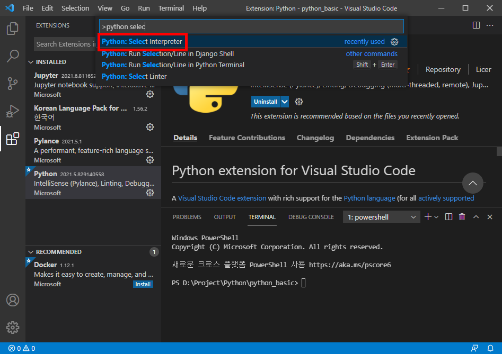Collapse the RECOMMENDED extensions section

click(31, 252)
